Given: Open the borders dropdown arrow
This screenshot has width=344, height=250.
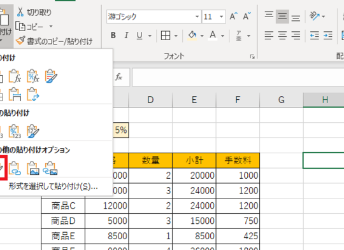Looking at the screenshot, I should coord(176,36).
